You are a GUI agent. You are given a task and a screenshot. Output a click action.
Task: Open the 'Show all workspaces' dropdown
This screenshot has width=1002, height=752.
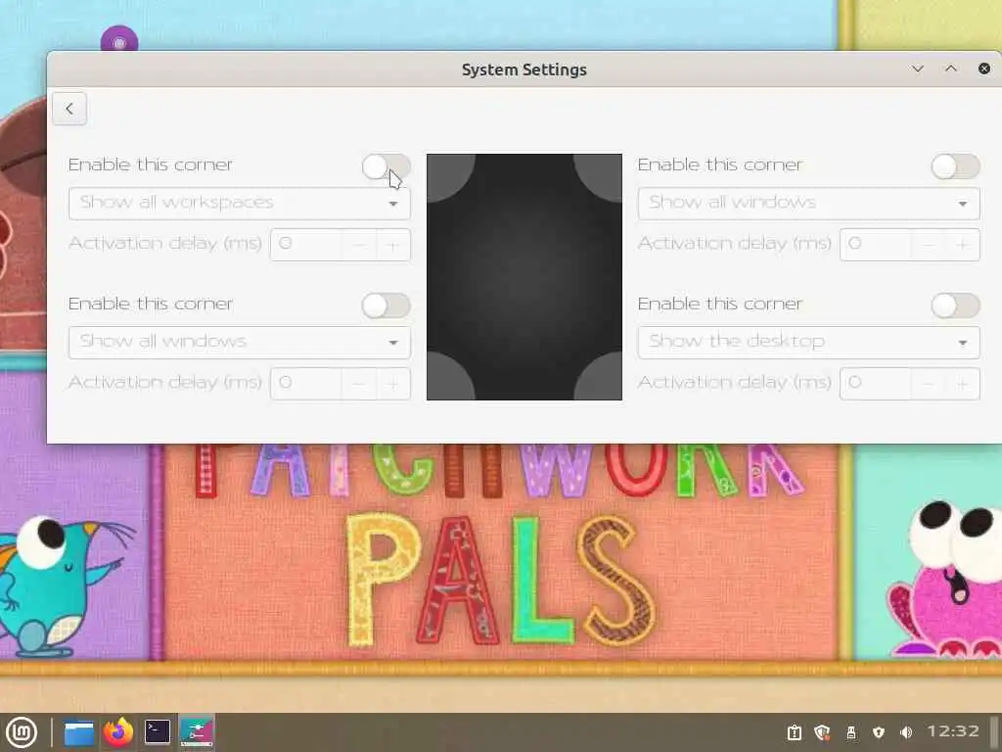tap(240, 203)
